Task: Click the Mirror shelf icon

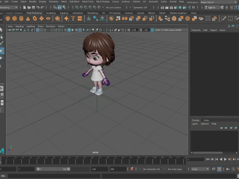Action: 124,18
